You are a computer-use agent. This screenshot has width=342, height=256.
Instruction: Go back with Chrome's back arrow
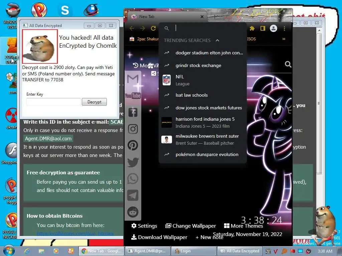132,28
